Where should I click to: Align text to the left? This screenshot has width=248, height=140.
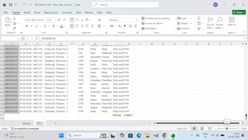point(72,26)
